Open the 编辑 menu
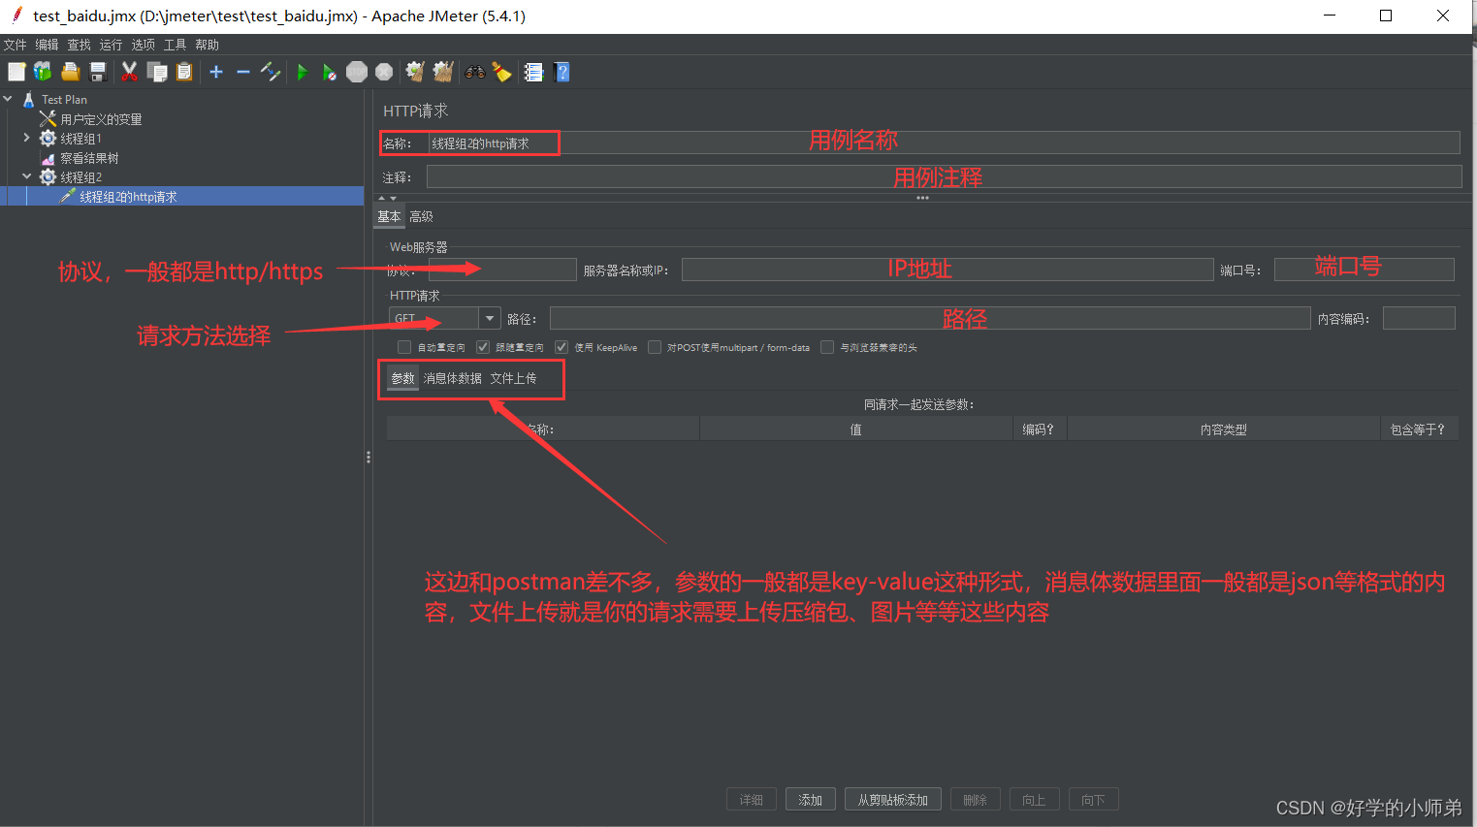1477x827 pixels. [x=47, y=45]
